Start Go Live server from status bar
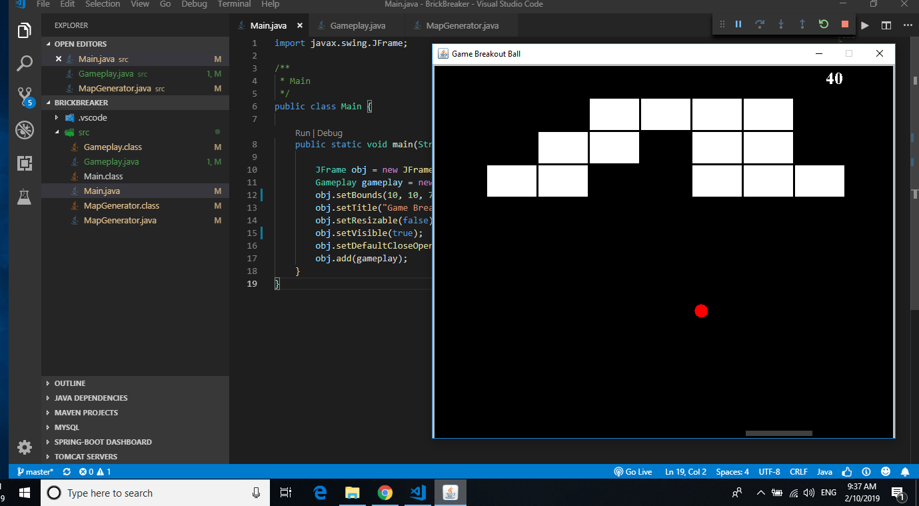 click(x=633, y=471)
